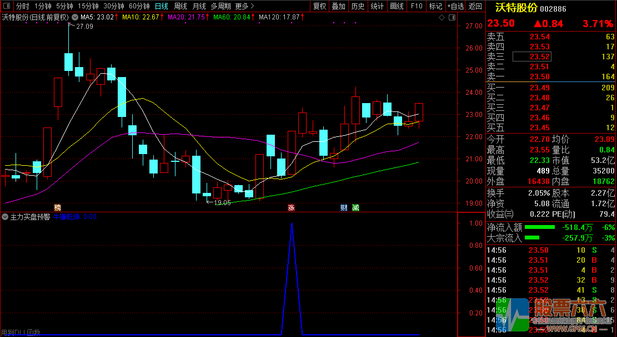Open F10 company information

[417, 6]
